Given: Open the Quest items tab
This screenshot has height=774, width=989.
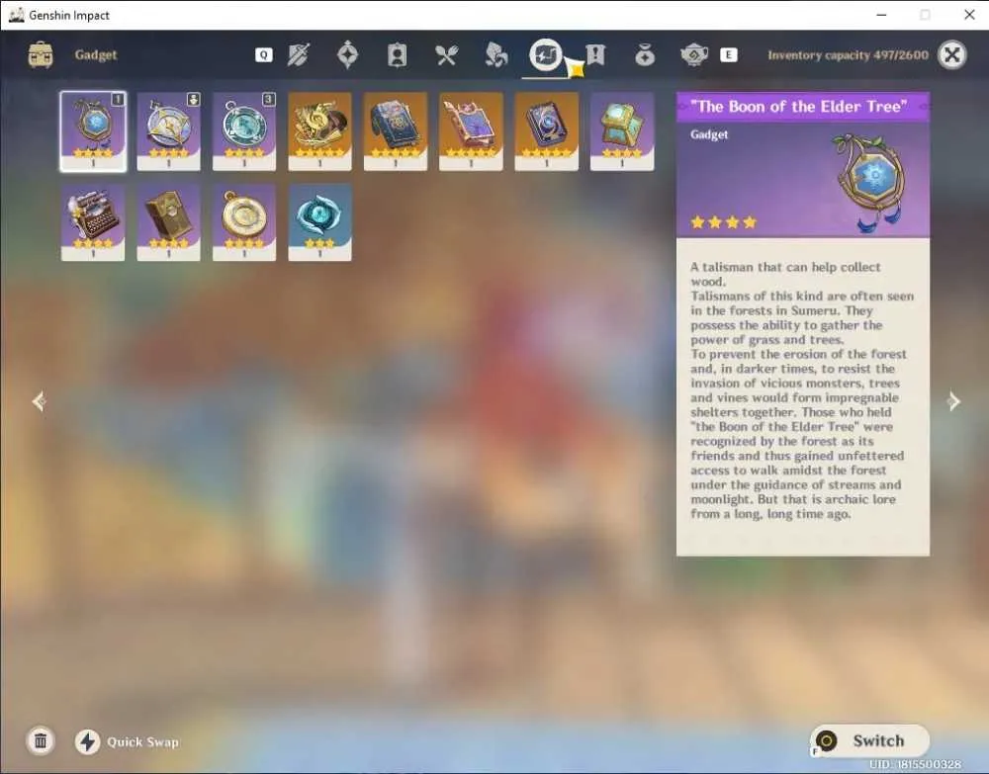Looking at the screenshot, I should (595, 55).
